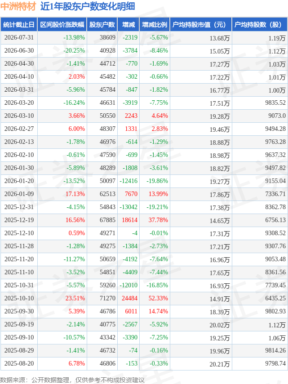
Task: Click the -12416 decrease value
Action: pyautogui.click(x=128, y=181)
